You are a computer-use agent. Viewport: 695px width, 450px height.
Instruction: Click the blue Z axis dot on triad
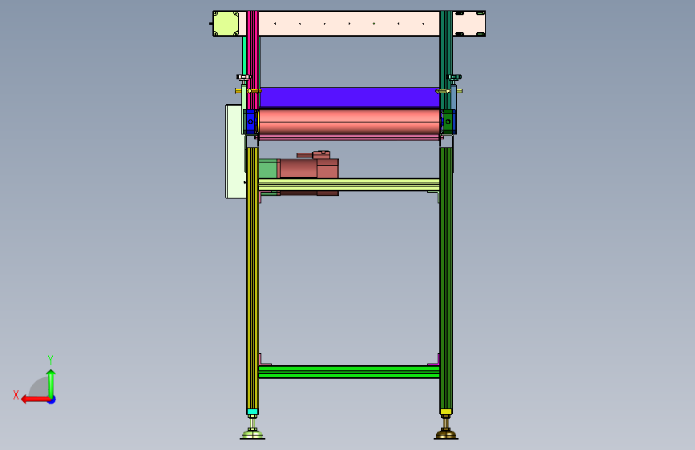coord(52,400)
